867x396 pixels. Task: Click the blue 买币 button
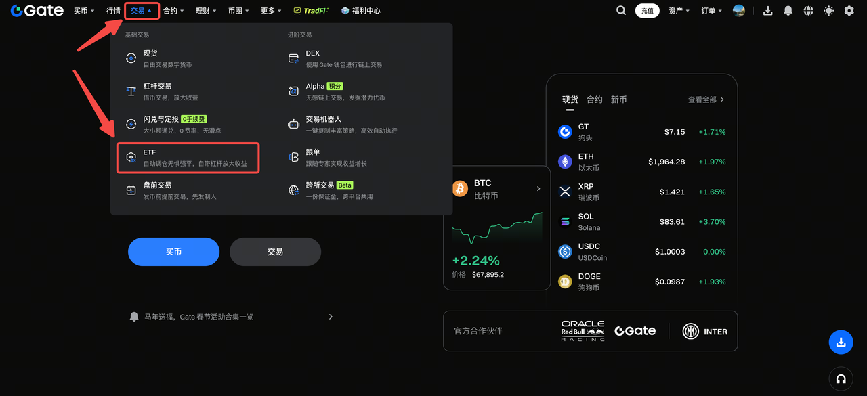coord(173,252)
